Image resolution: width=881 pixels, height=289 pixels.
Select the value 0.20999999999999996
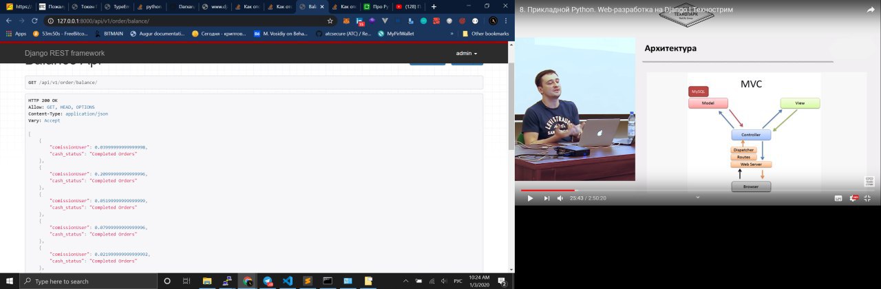(x=120, y=174)
